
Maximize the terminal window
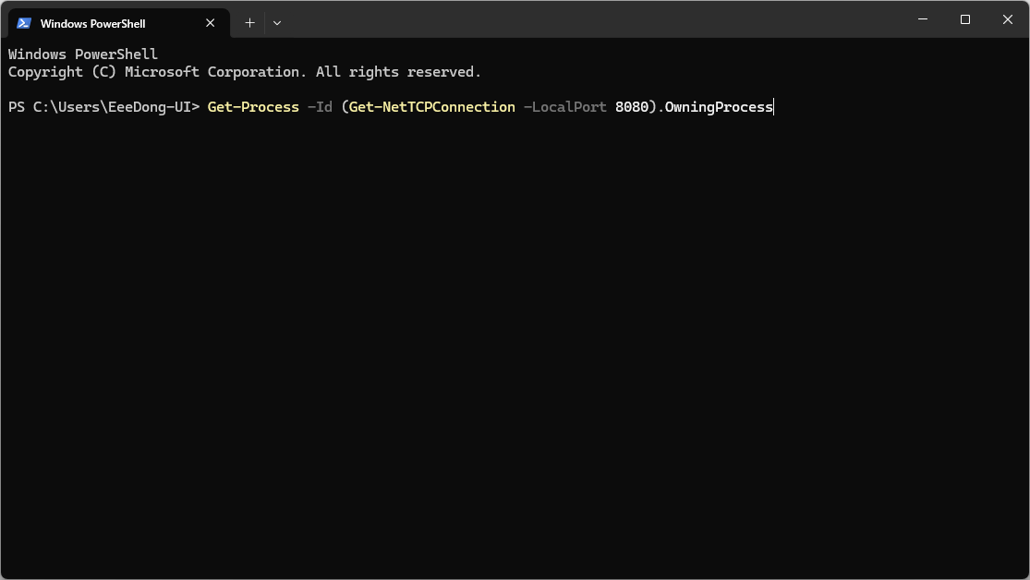(x=965, y=19)
